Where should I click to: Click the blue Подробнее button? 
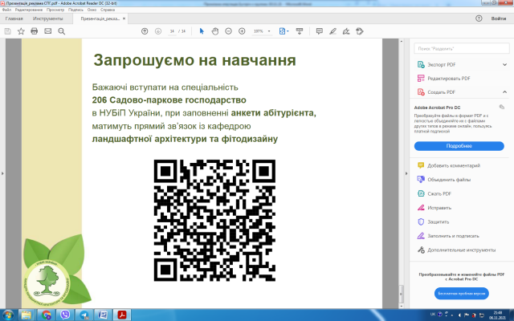459,146
